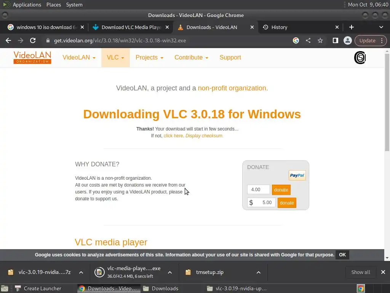
Task: Open the Applications menu
Action: (x=27, y=5)
